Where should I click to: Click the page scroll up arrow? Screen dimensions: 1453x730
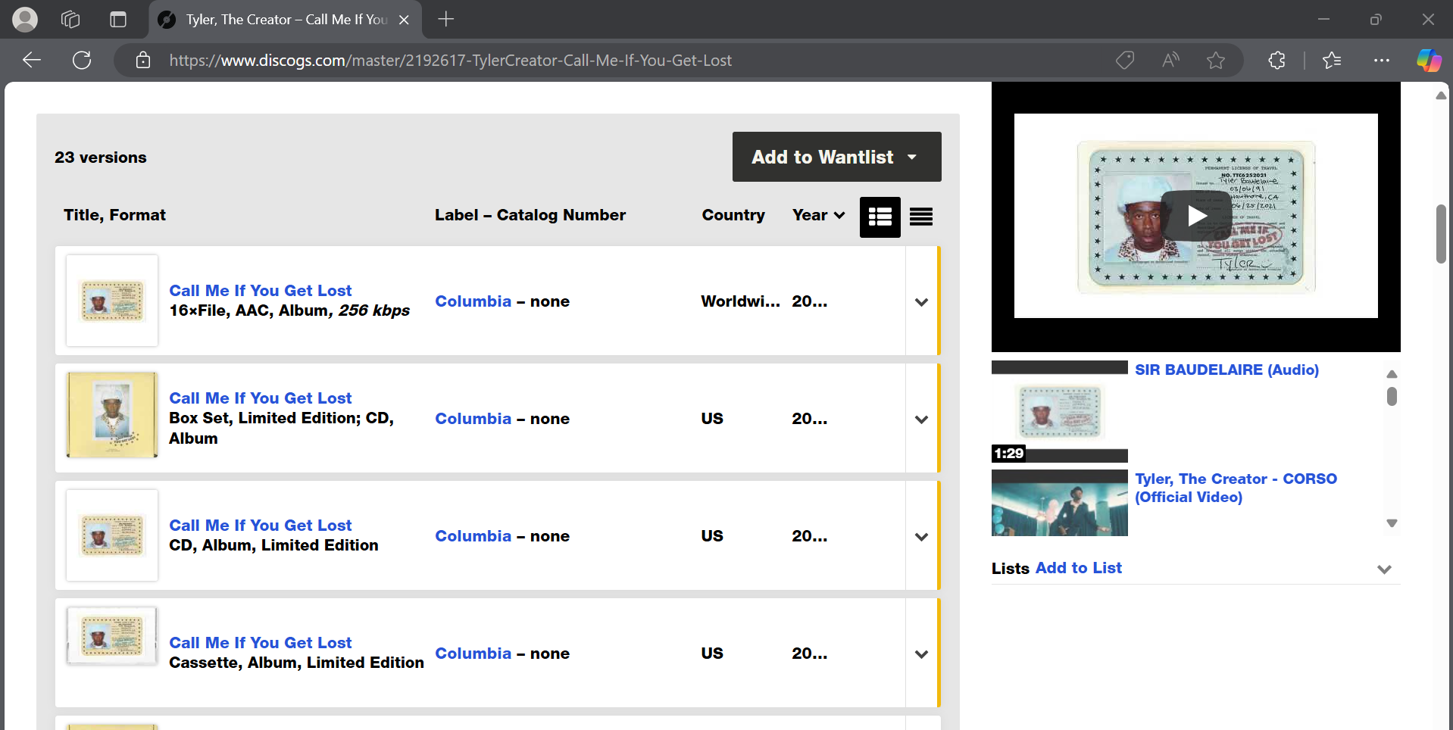click(1441, 95)
